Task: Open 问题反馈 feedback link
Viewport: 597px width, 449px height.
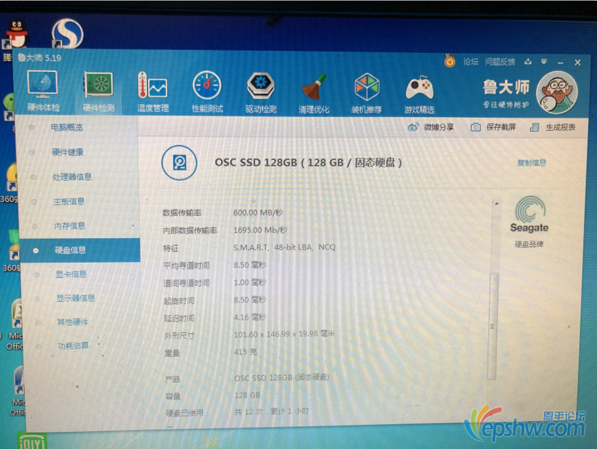Action: 500,62
